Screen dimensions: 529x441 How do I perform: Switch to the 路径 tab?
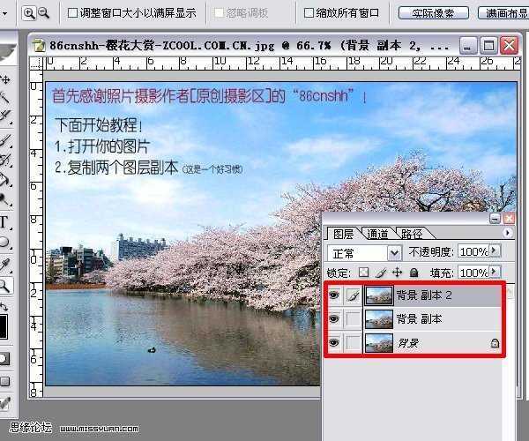[x=412, y=234]
